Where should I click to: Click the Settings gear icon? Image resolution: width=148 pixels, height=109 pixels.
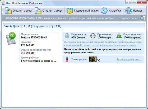coord(104,11)
